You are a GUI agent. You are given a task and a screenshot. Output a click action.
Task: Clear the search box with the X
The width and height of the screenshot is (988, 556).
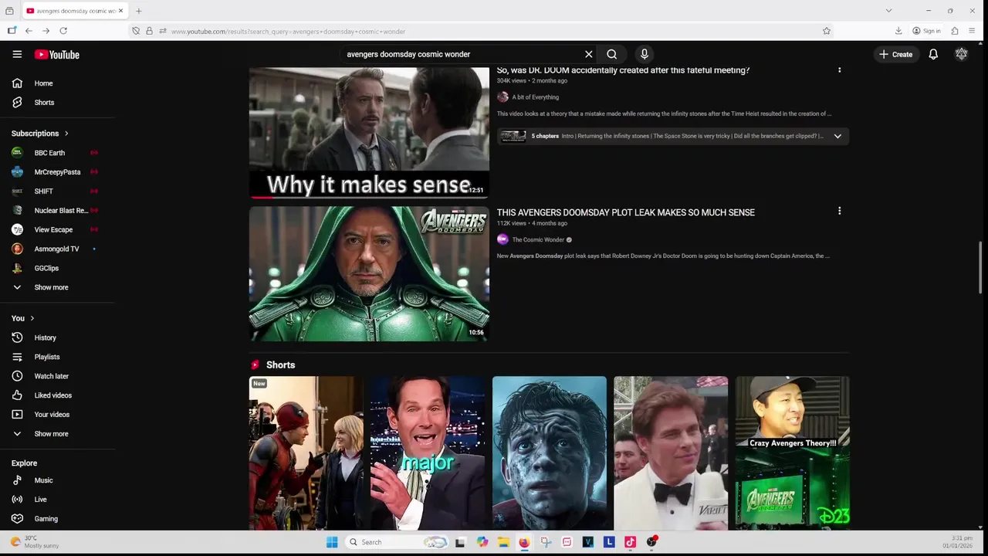click(588, 54)
